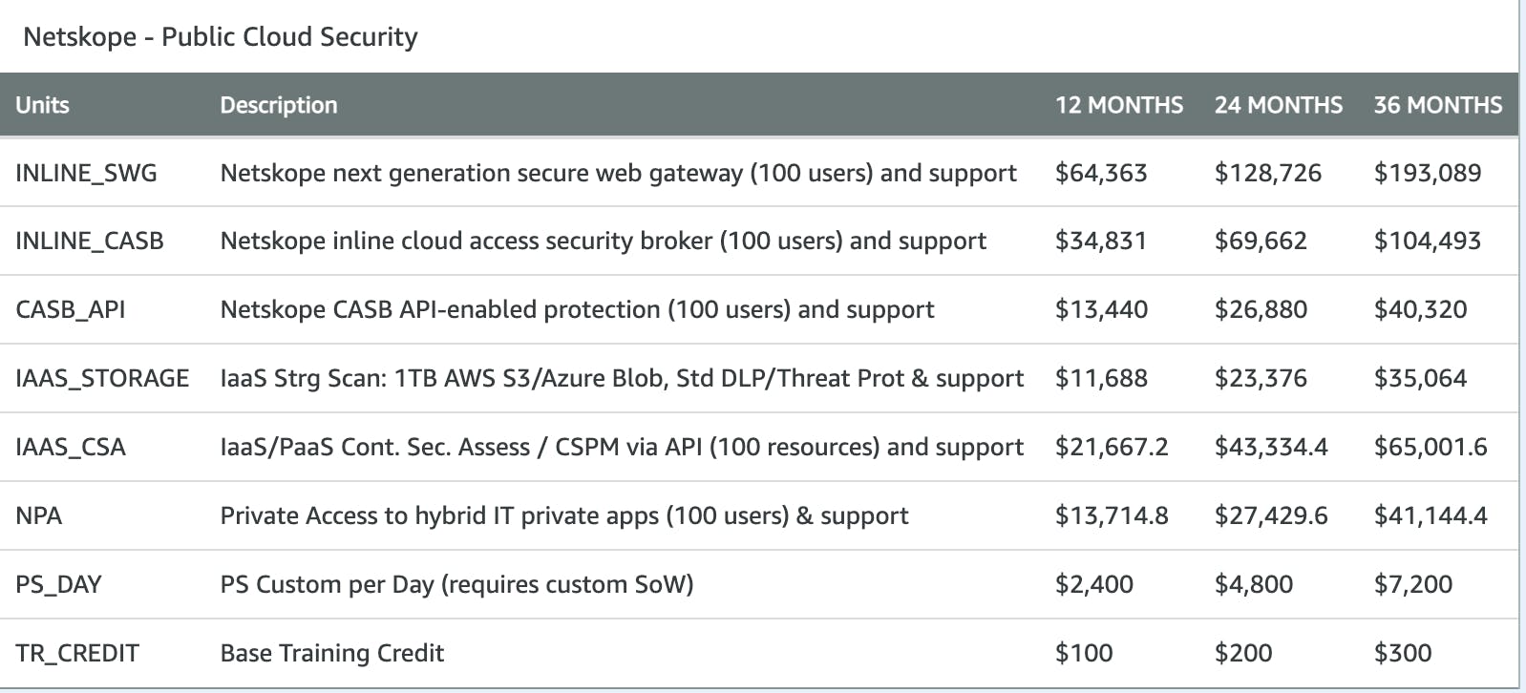Click the IAAS_CSA unit cell
This screenshot has height=693, width=1526.
click(x=71, y=447)
